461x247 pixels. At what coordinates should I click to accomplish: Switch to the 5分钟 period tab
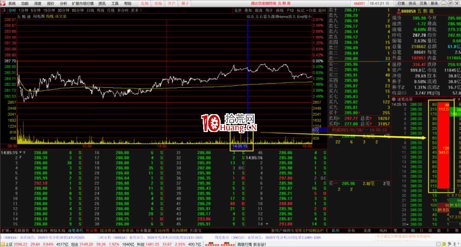pos(35,10)
